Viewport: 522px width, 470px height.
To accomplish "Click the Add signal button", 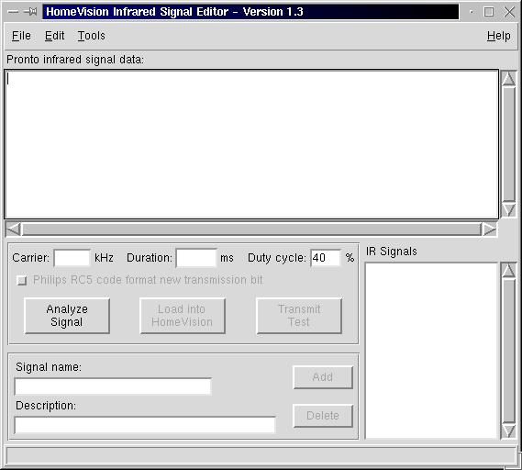I will tap(323, 377).
